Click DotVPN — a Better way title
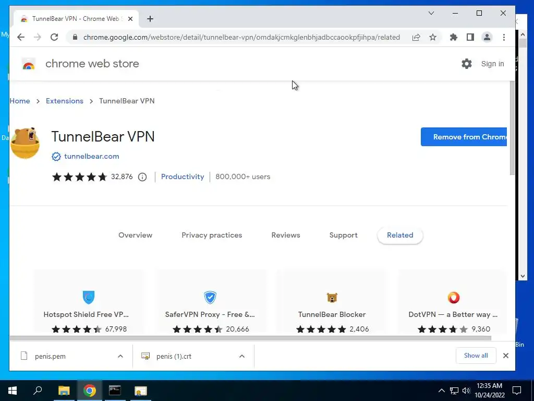The height and width of the screenshot is (401, 534). 453,314
